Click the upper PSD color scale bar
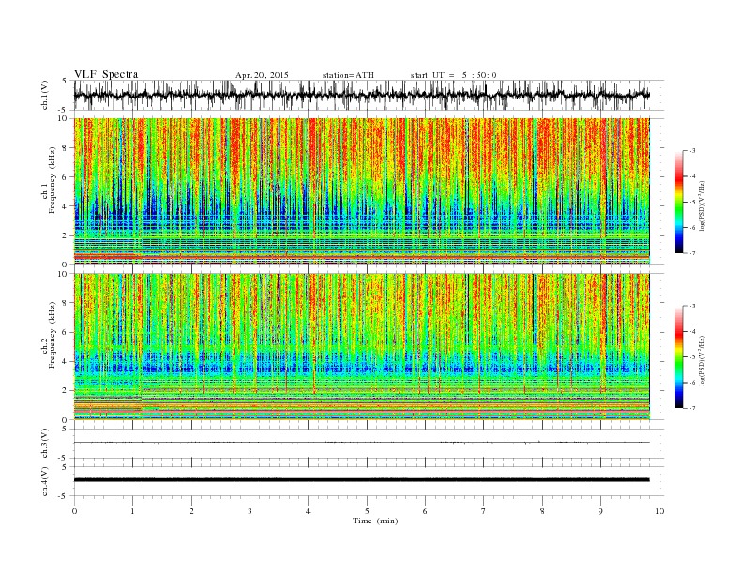The width and height of the screenshot is (743, 574). pyautogui.click(x=679, y=203)
